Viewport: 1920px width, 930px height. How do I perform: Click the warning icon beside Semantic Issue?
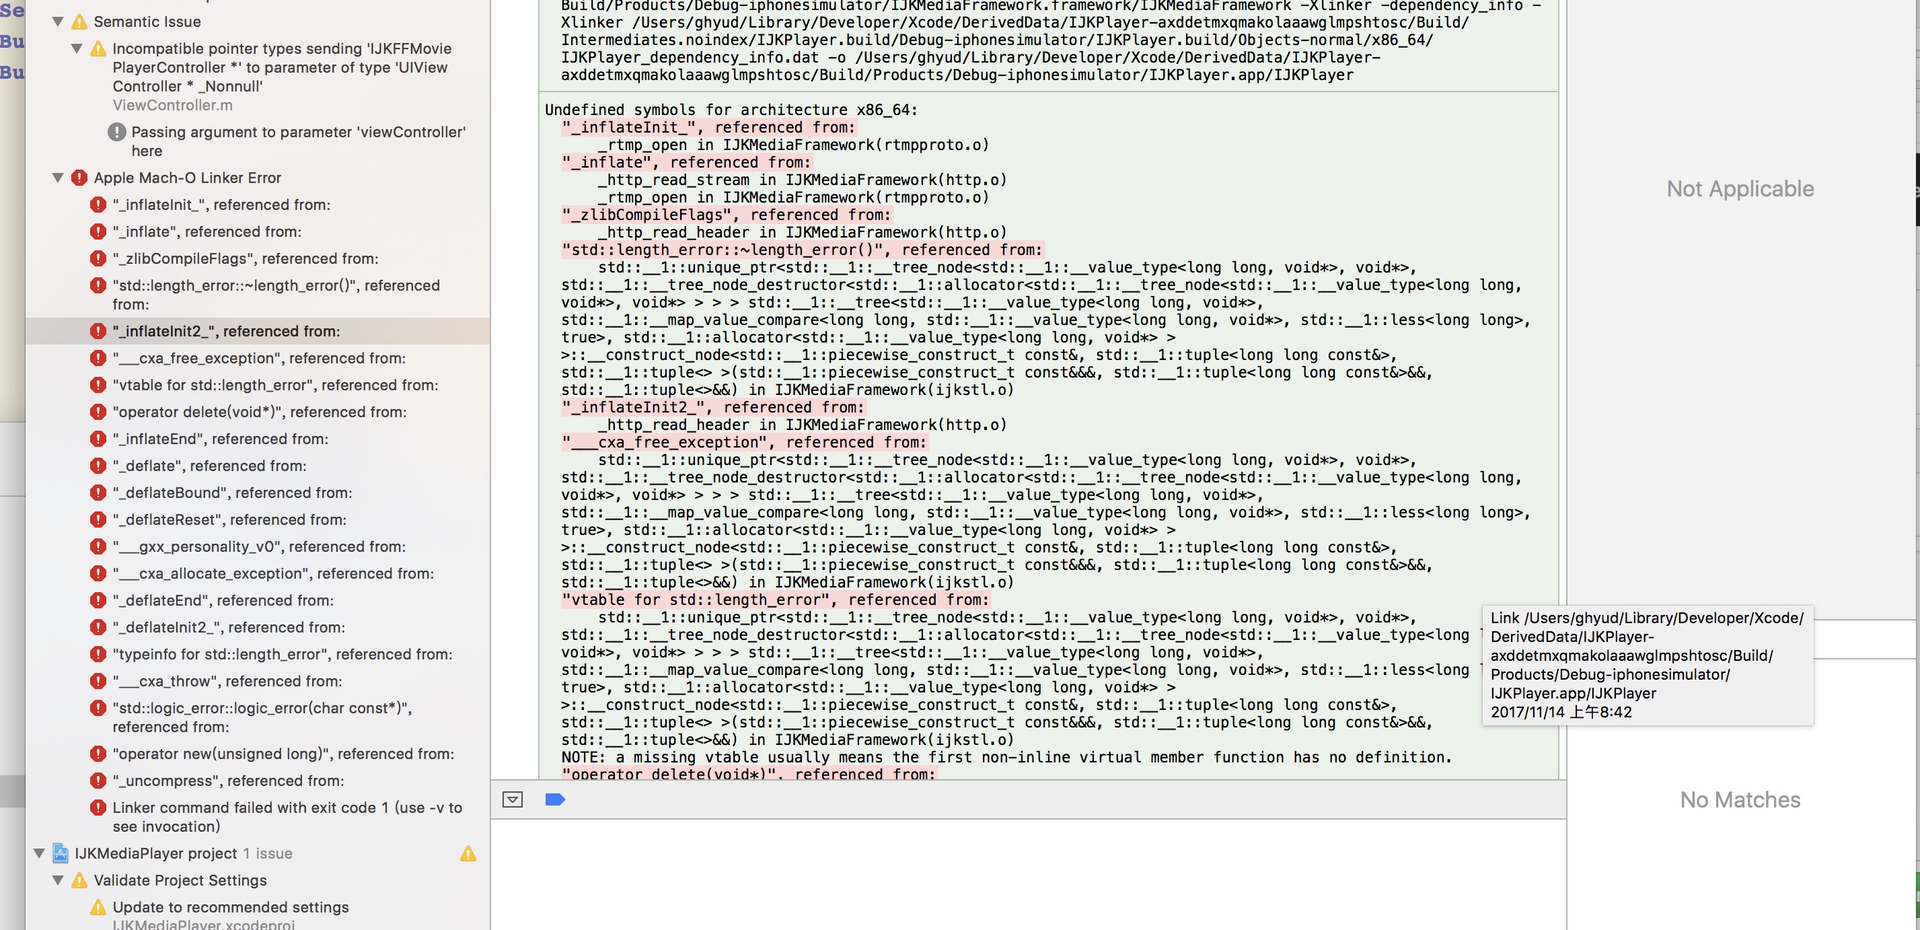coord(79,22)
